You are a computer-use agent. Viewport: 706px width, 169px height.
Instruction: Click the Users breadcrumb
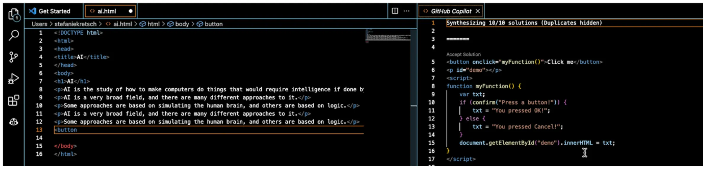39,24
